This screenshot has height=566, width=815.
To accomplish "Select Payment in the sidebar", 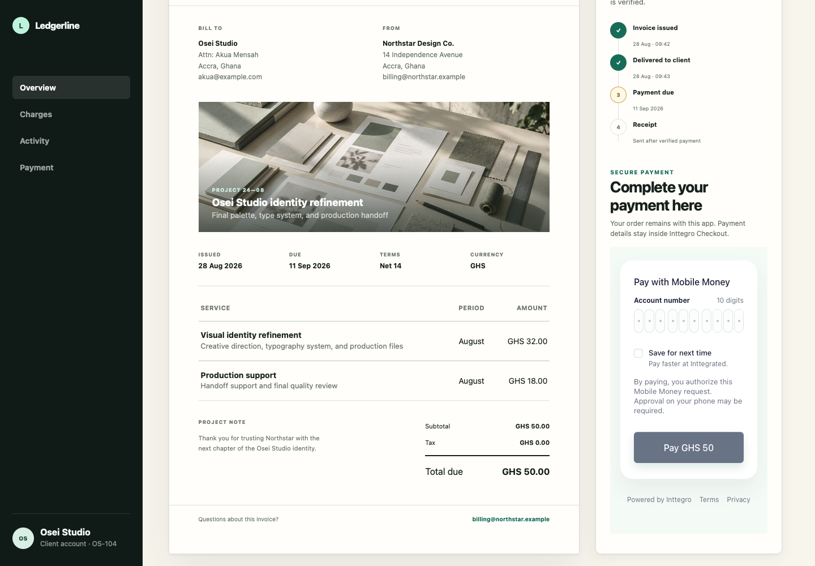I will [x=71, y=168].
